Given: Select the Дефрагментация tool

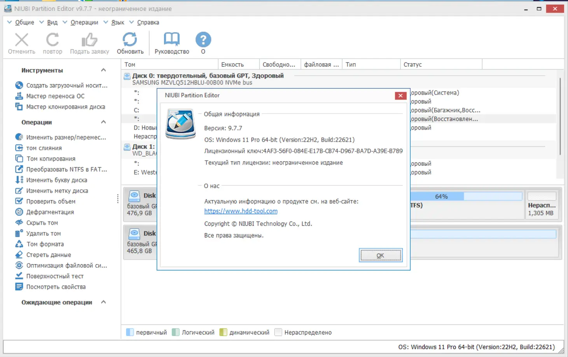Looking at the screenshot, I should coord(49,212).
